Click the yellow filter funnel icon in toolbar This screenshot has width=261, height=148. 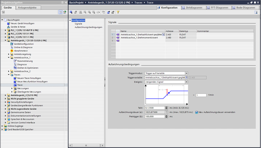tap(118, 12)
